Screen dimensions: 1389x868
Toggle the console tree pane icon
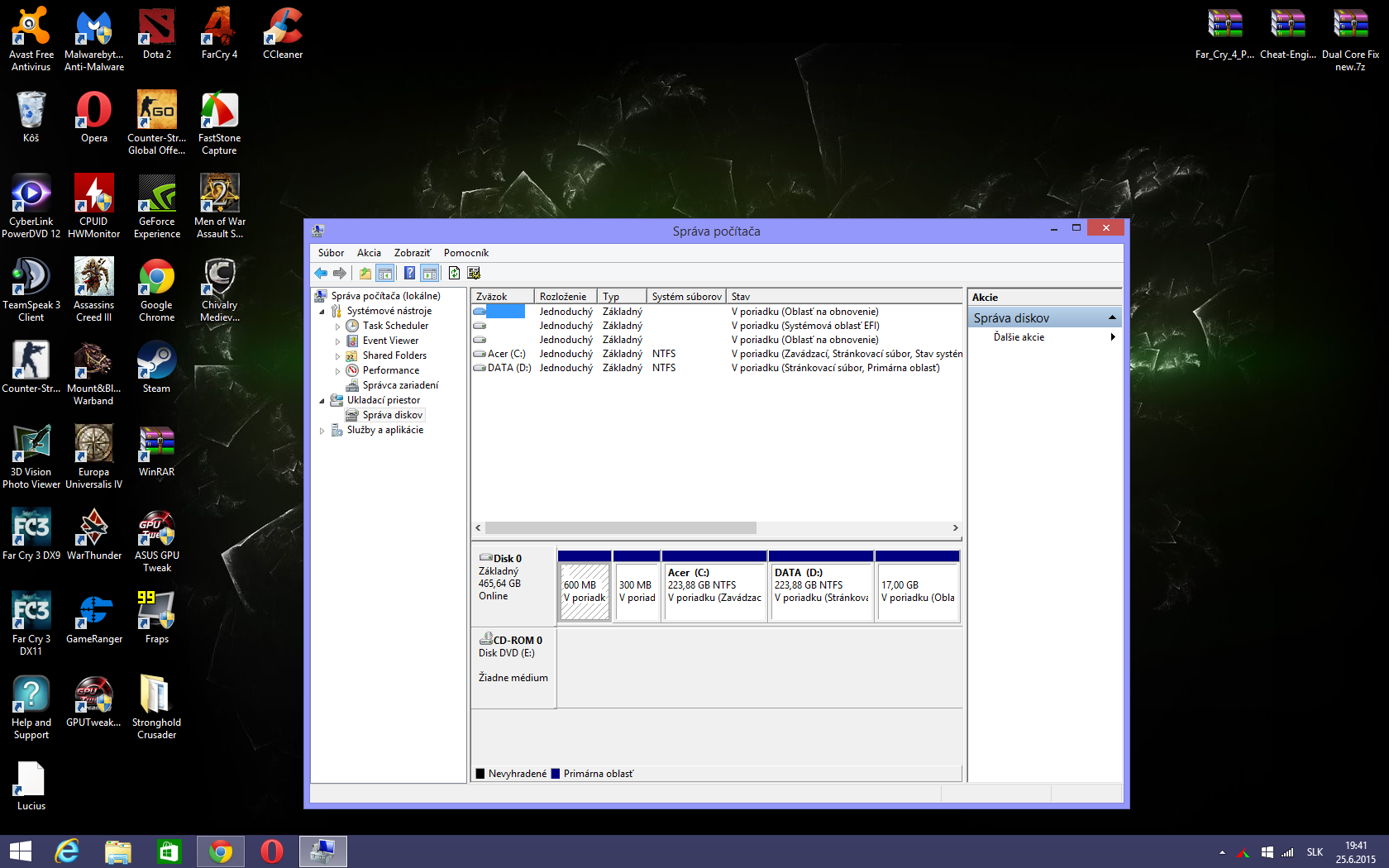[x=385, y=274]
